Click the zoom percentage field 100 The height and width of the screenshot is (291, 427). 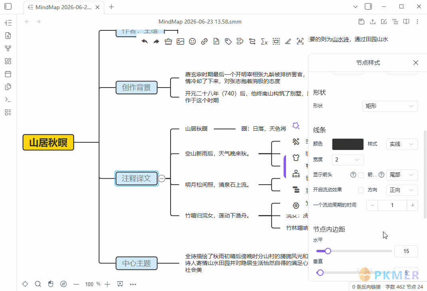89,284
